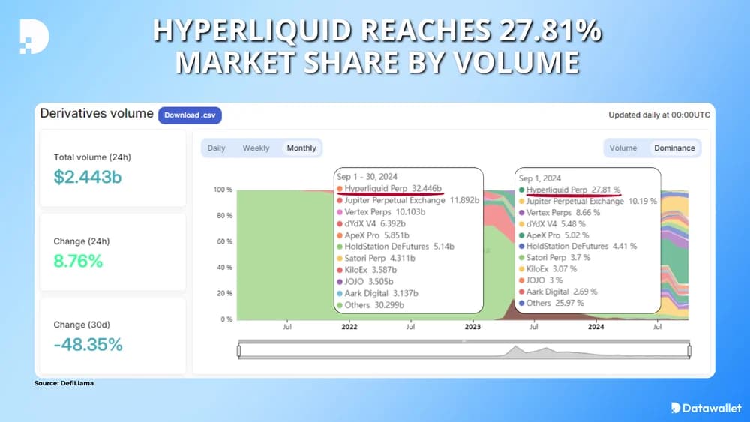The width and height of the screenshot is (750, 422).
Task: Click 'JOJO 3 %' entry
Action: [x=541, y=280]
